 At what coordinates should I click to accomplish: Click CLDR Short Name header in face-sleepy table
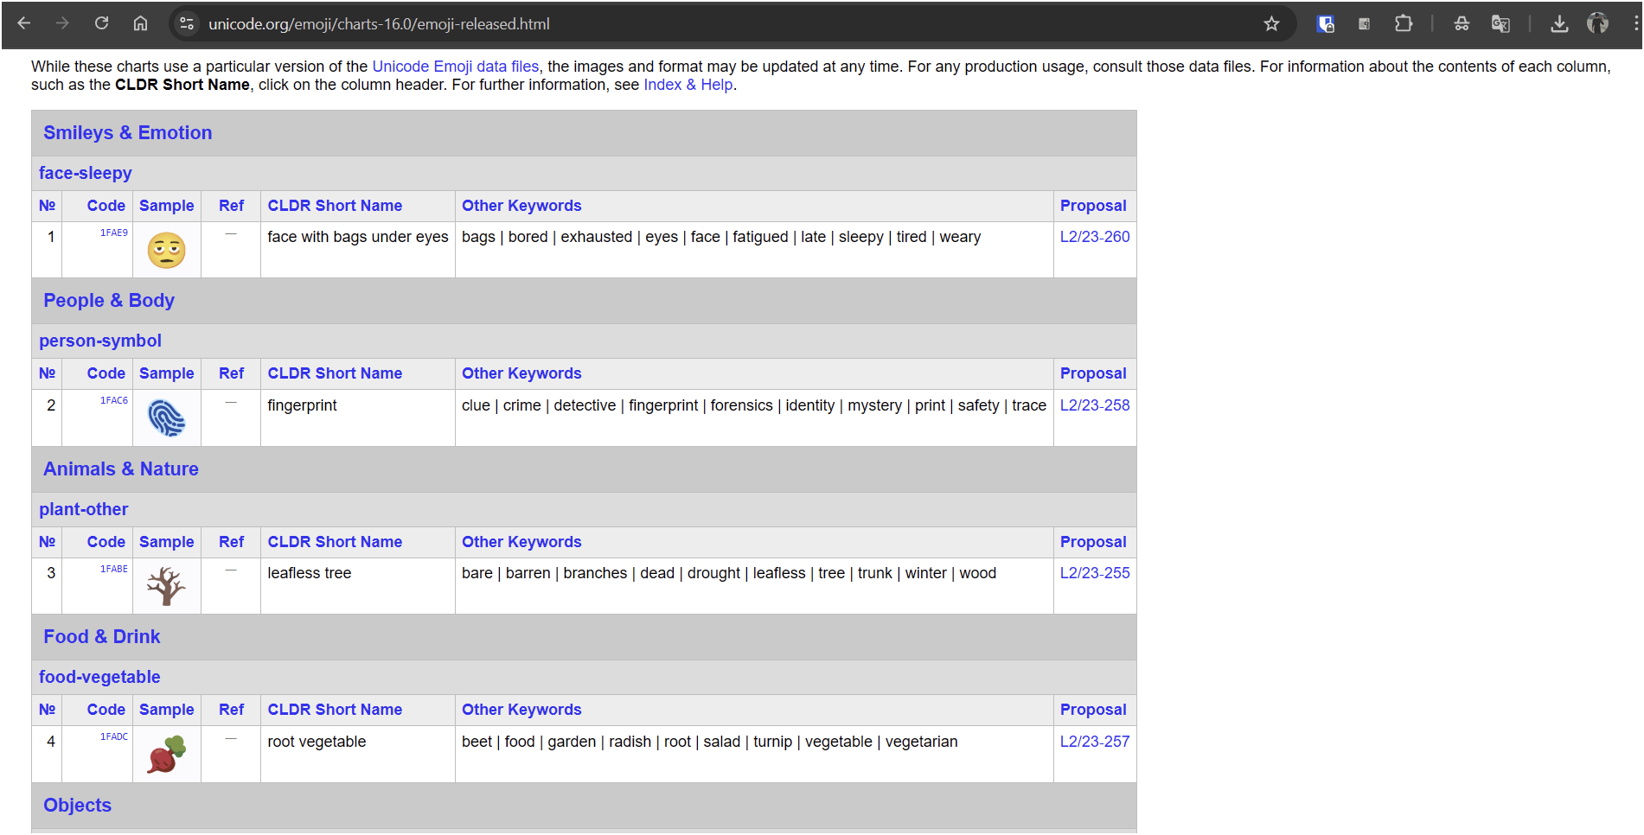click(335, 206)
